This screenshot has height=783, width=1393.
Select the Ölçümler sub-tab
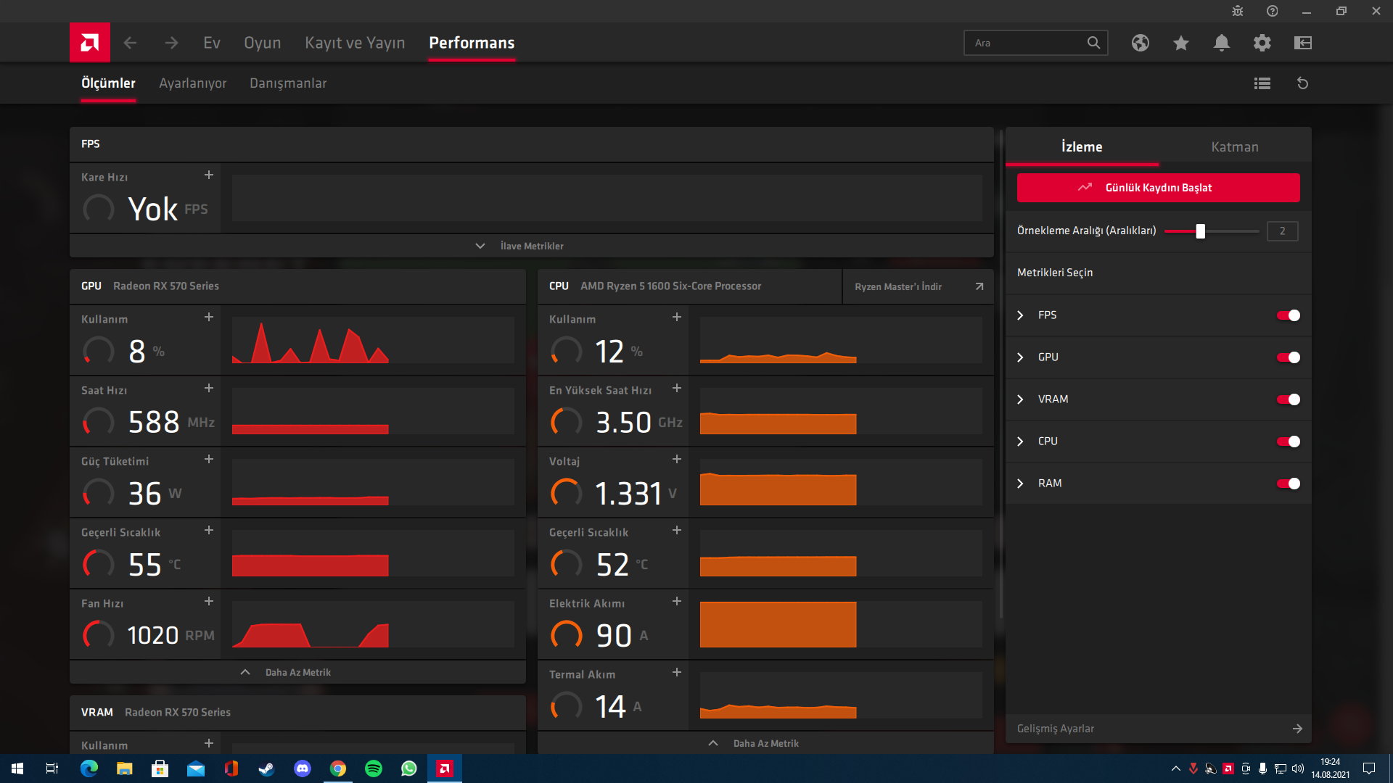coord(108,83)
